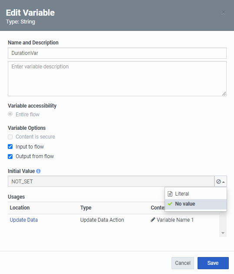Collapse the Initial Value type dropdown arrow

click(224, 182)
